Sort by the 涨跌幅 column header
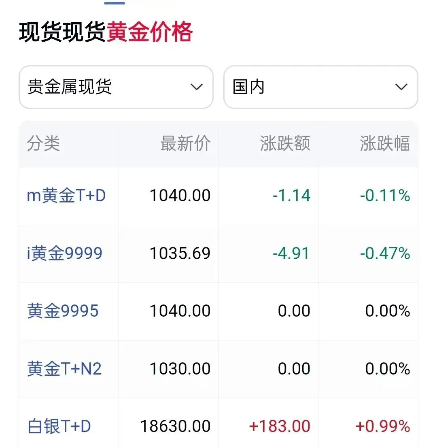The width and height of the screenshot is (437, 447). 385,143
